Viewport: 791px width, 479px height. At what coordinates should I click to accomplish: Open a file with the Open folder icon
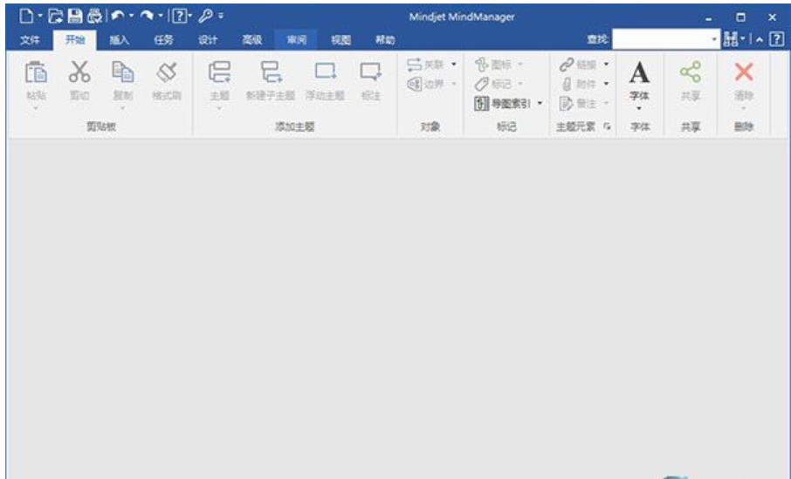click(x=56, y=16)
